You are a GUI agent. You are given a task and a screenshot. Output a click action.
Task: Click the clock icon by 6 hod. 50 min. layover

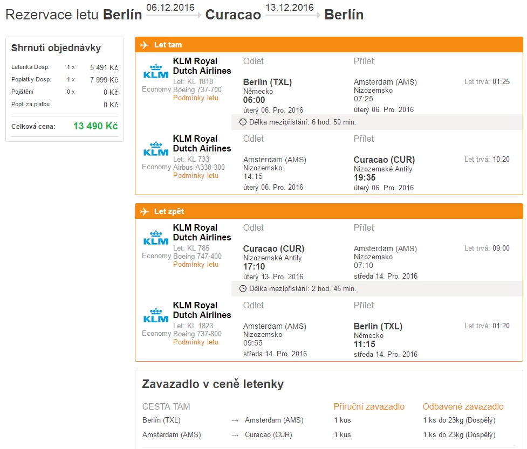[x=243, y=122]
